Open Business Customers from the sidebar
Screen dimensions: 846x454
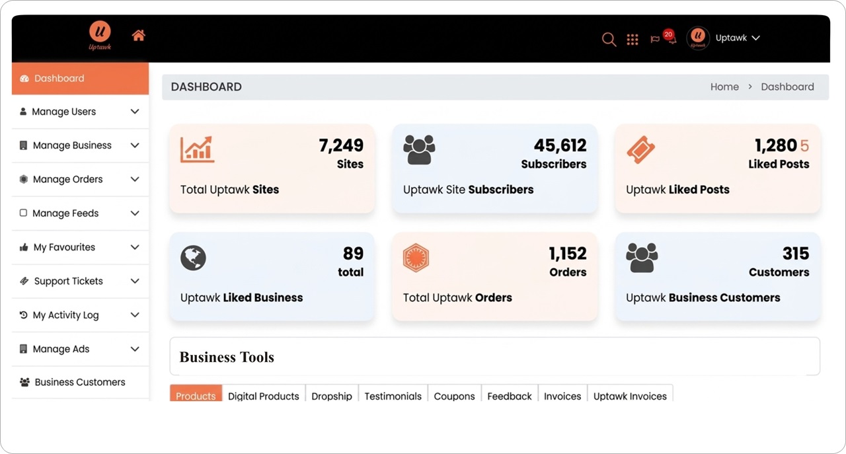(x=79, y=382)
